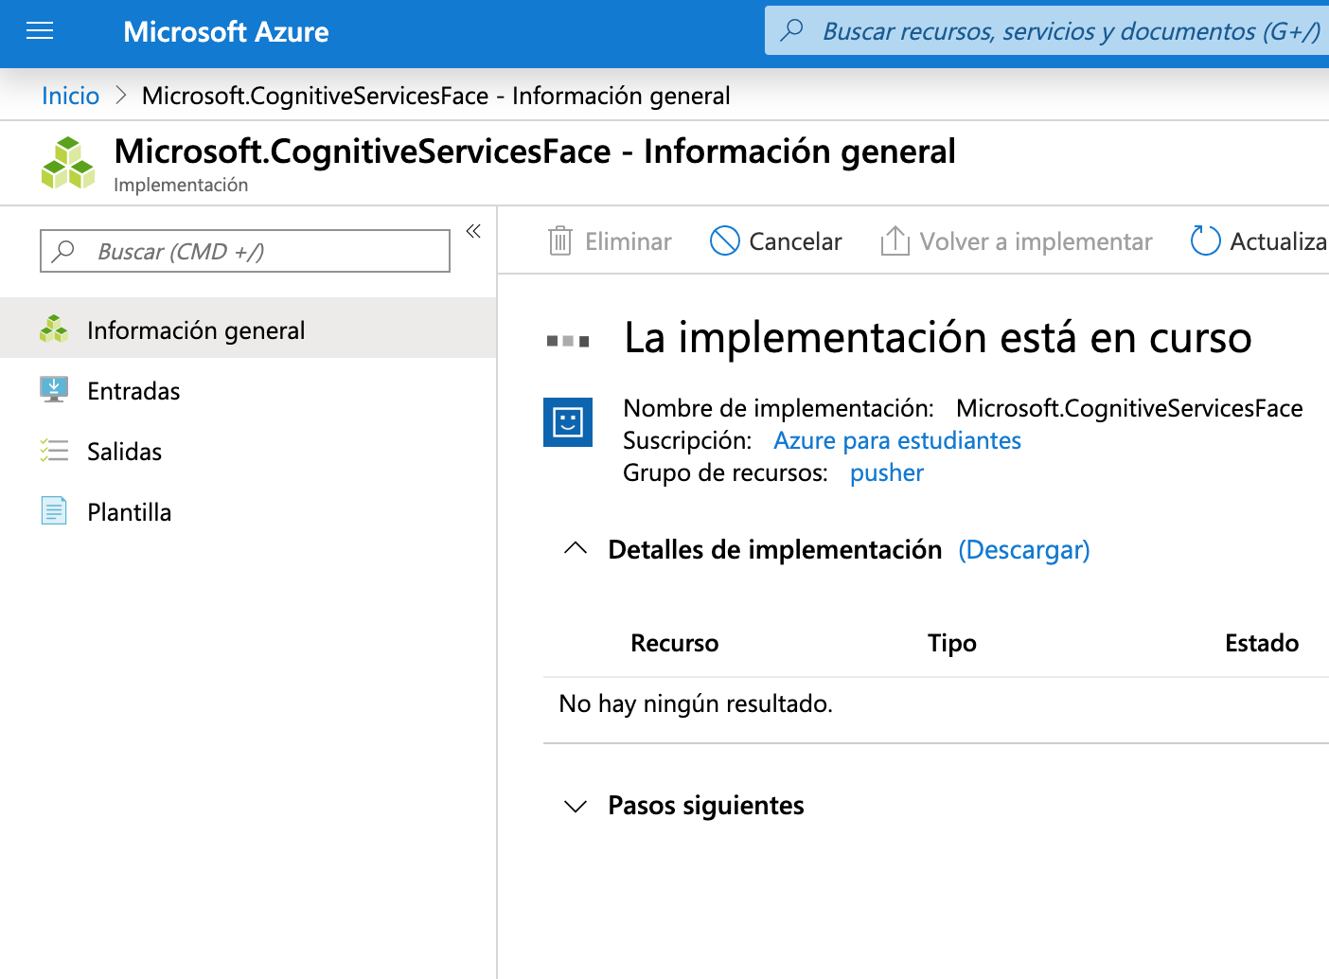Click the Actualizar circular arrow icon
Image resolution: width=1329 pixels, height=979 pixels.
tap(1205, 240)
